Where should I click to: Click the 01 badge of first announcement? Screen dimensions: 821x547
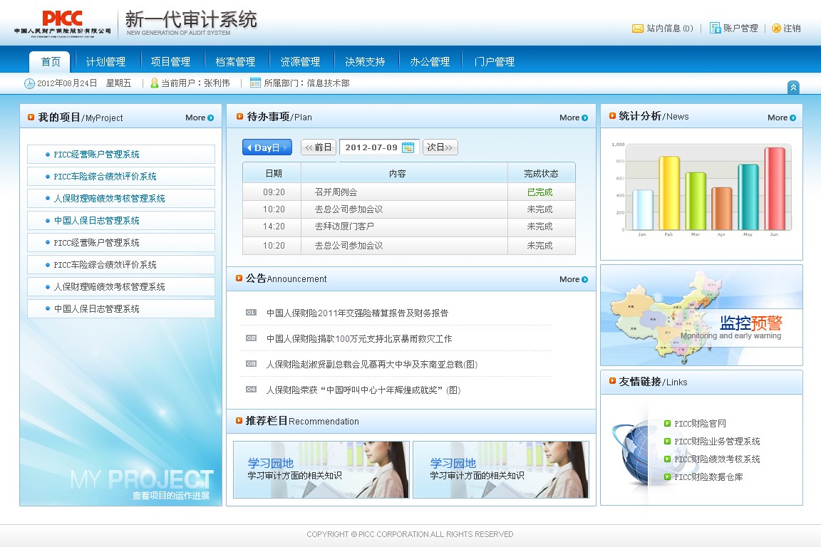(251, 313)
